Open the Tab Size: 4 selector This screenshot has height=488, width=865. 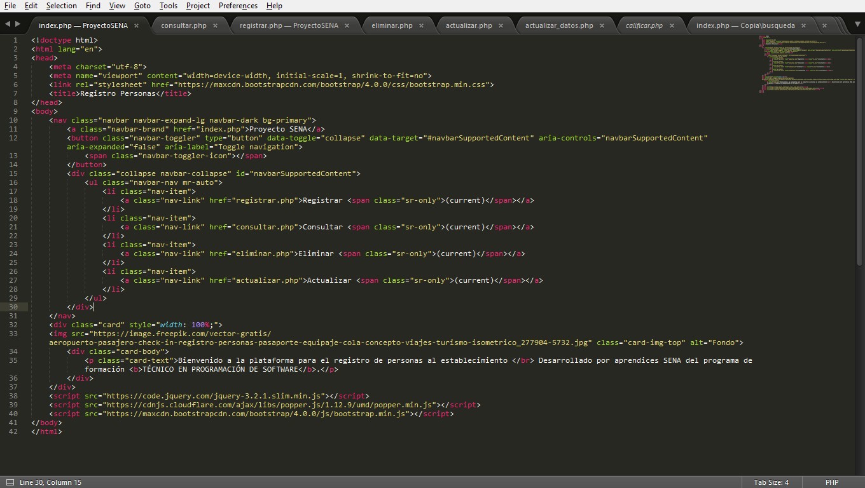pyautogui.click(x=771, y=482)
